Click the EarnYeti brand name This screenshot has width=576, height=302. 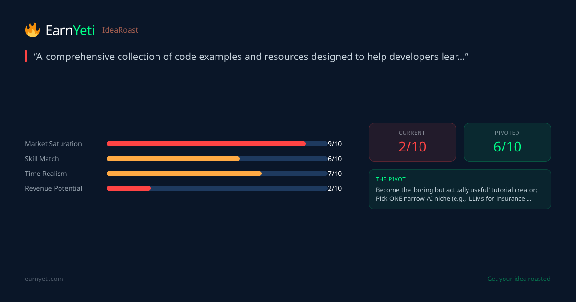click(70, 30)
